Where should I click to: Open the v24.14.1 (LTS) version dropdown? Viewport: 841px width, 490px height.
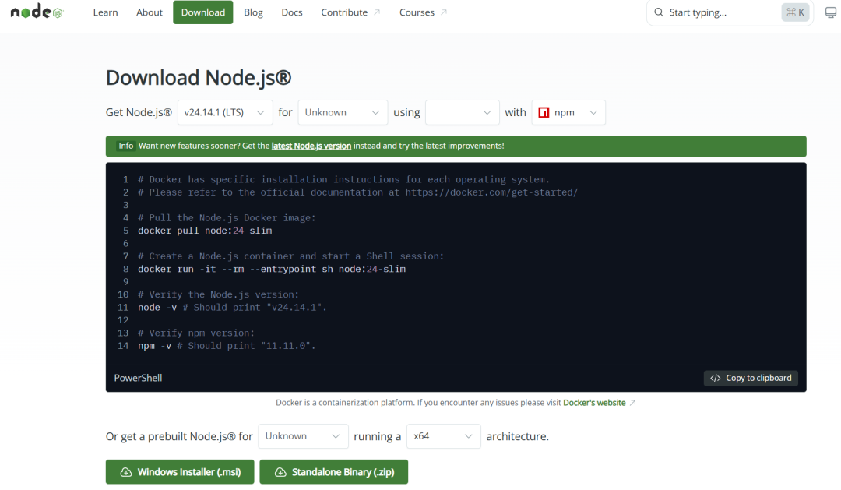coord(224,112)
